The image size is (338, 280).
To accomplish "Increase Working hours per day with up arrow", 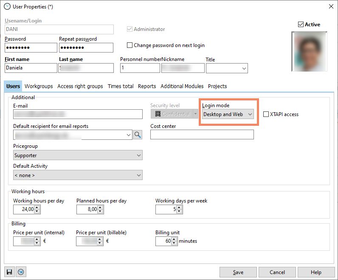I will [x=37, y=207].
